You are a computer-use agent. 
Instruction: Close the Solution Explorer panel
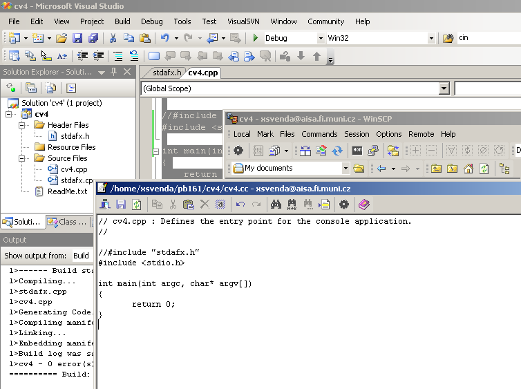tap(127, 72)
